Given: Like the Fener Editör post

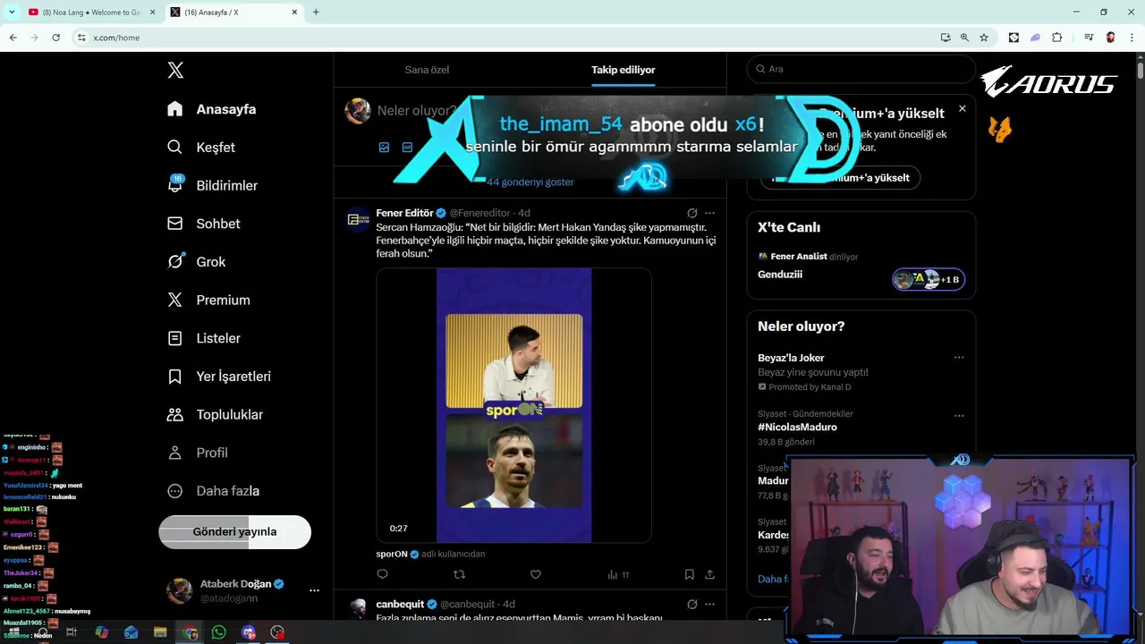Looking at the screenshot, I should click(x=535, y=574).
